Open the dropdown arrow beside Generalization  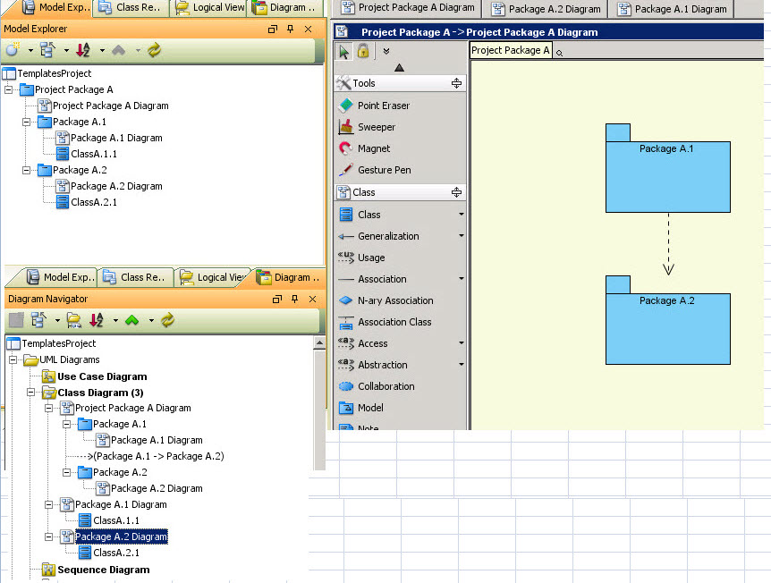[462, 236]
